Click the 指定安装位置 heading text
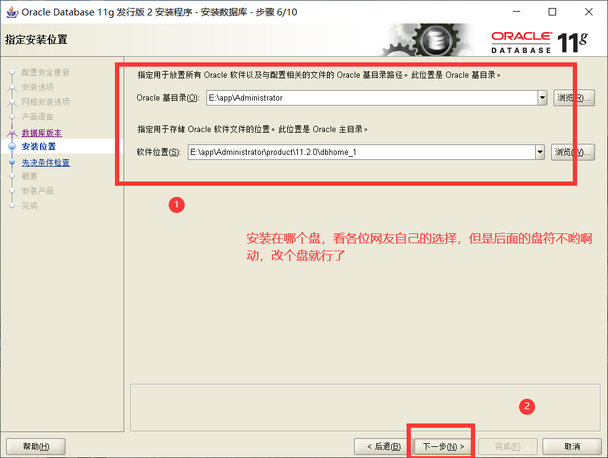608x458 pixels. 36,40
